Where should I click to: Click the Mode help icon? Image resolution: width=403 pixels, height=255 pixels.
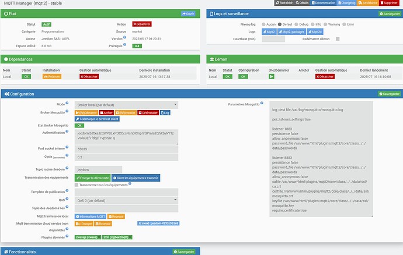(x=67, y=103)
